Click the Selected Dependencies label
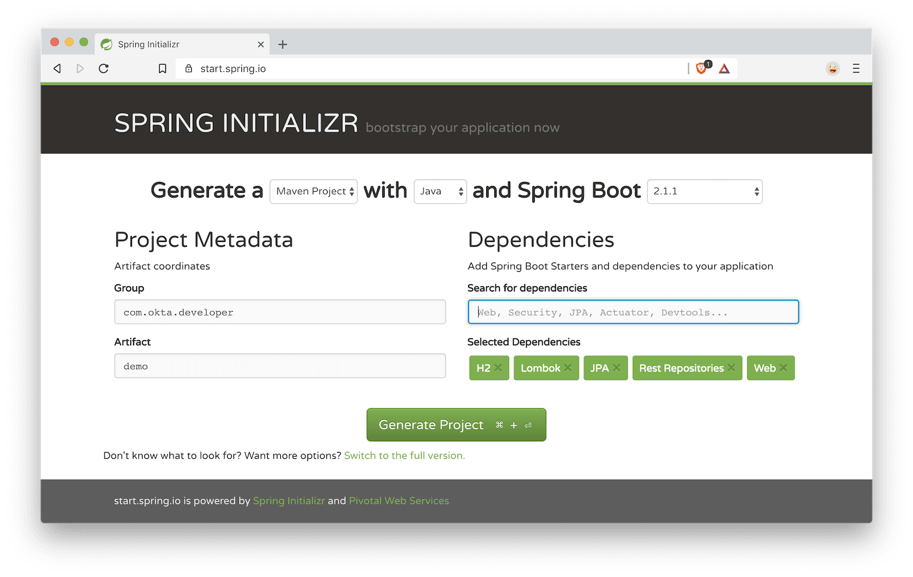The image size is (913, 577). [x=524, y=342]
